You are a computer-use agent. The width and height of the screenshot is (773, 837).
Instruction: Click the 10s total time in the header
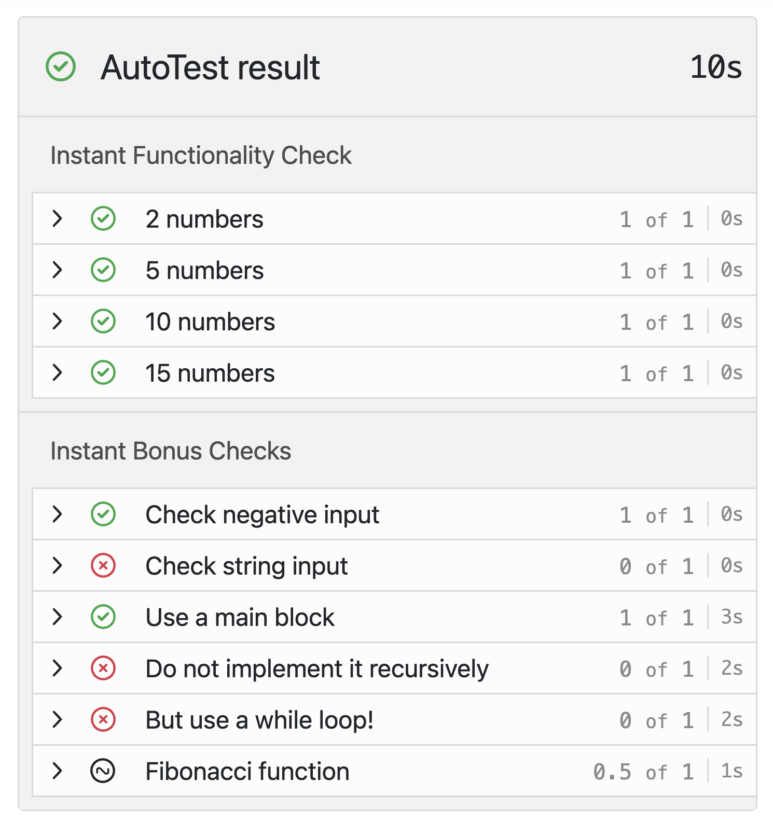click(x=716, y=67)
